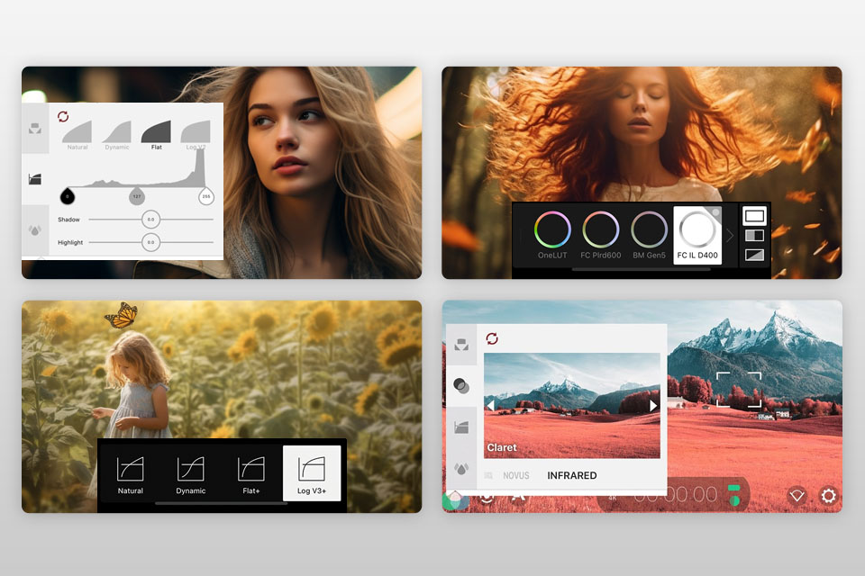Select the Log V2 curve preset
The height and width of the screenshot is (576, 865).
(196, 136)
